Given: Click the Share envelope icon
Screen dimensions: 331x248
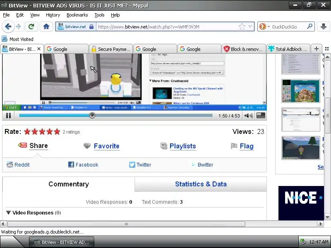Looking at the screenshot, I should pos(23,145).
